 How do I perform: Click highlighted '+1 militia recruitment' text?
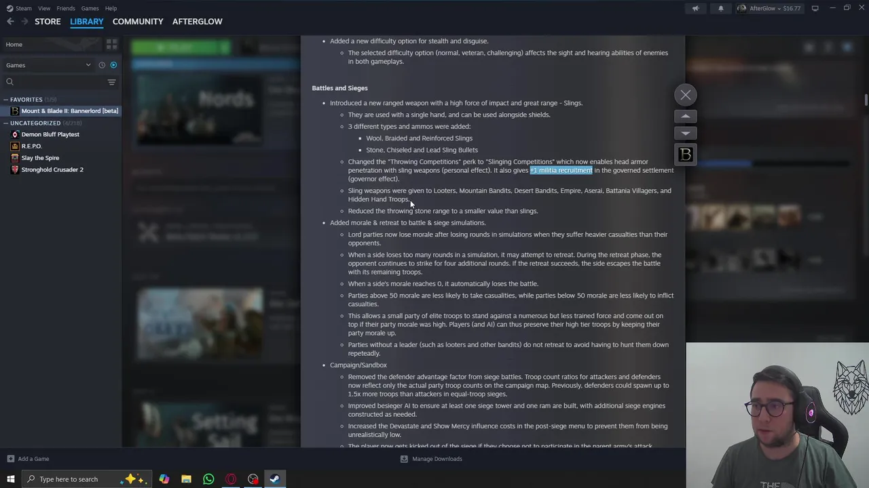click(x=561, y=171)
